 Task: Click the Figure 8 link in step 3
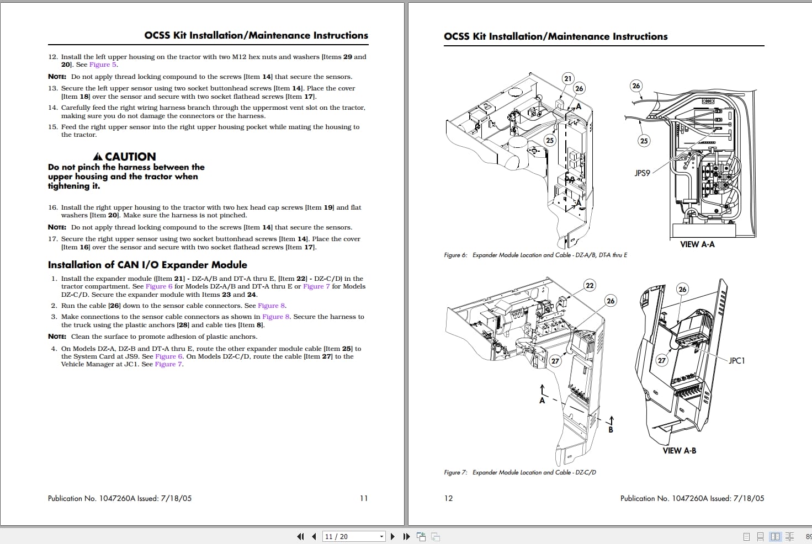tap(275, 317)
